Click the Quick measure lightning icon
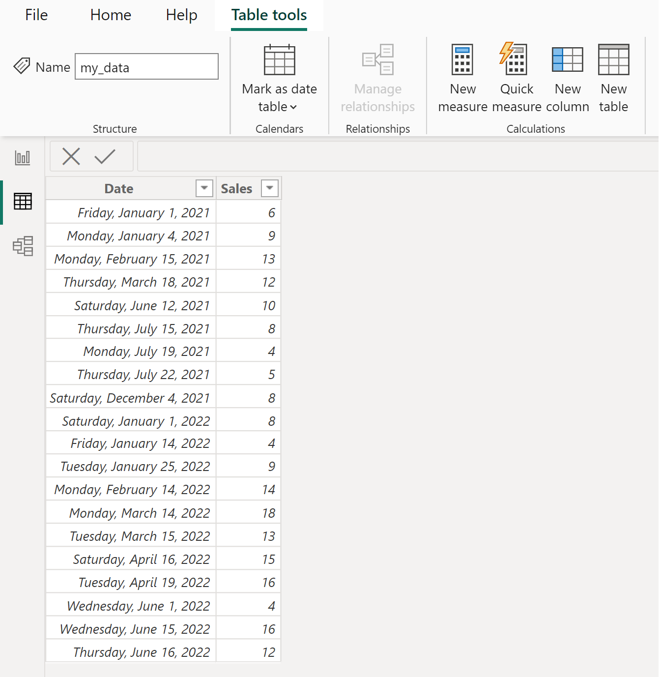Viewport: 659px width, 677px height. [514, 60]
